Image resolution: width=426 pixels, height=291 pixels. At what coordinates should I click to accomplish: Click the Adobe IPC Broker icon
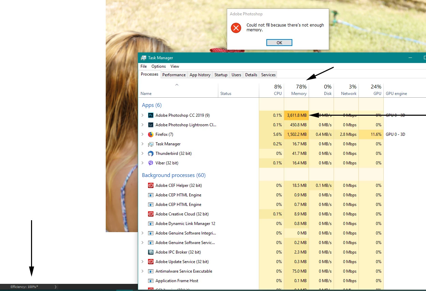tap(151, 252)
